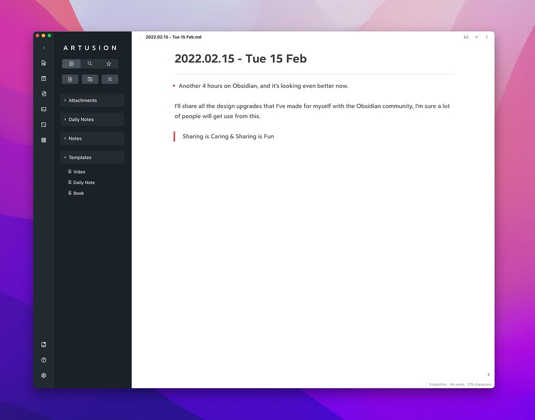535x420 pixels.
Task: Expand the Attachments folder
Action: [x=83, y=100]
